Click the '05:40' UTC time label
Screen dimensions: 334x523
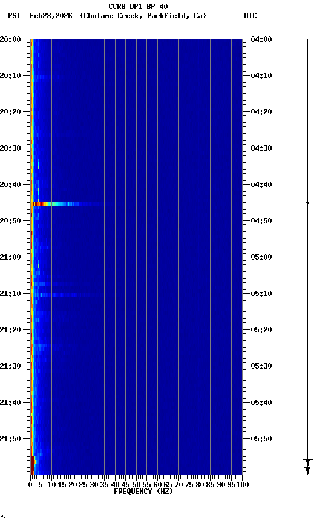pyautogui.click(x=261, y=403)
